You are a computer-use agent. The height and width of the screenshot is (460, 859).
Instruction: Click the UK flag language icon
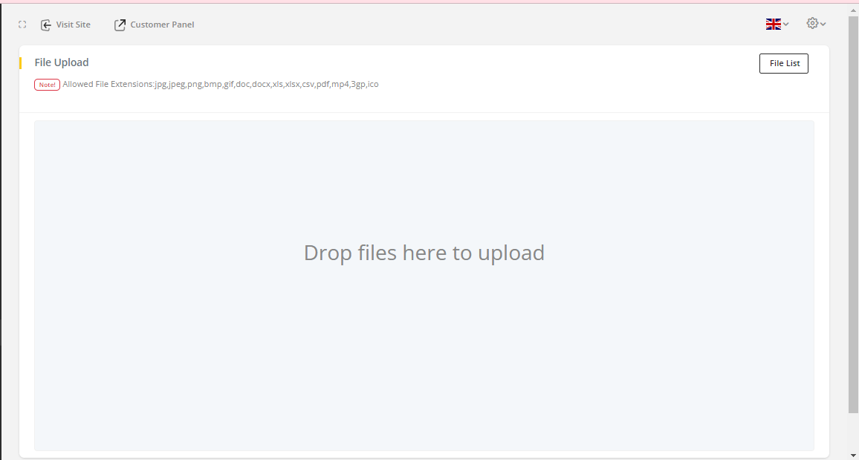click(x=773, y=24)
